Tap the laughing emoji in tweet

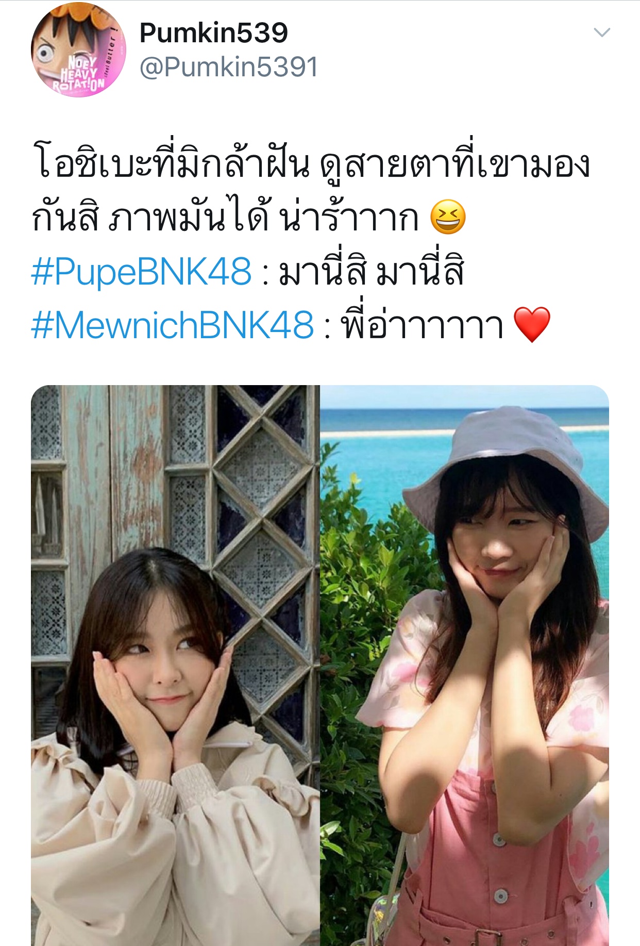pos(448,217)
